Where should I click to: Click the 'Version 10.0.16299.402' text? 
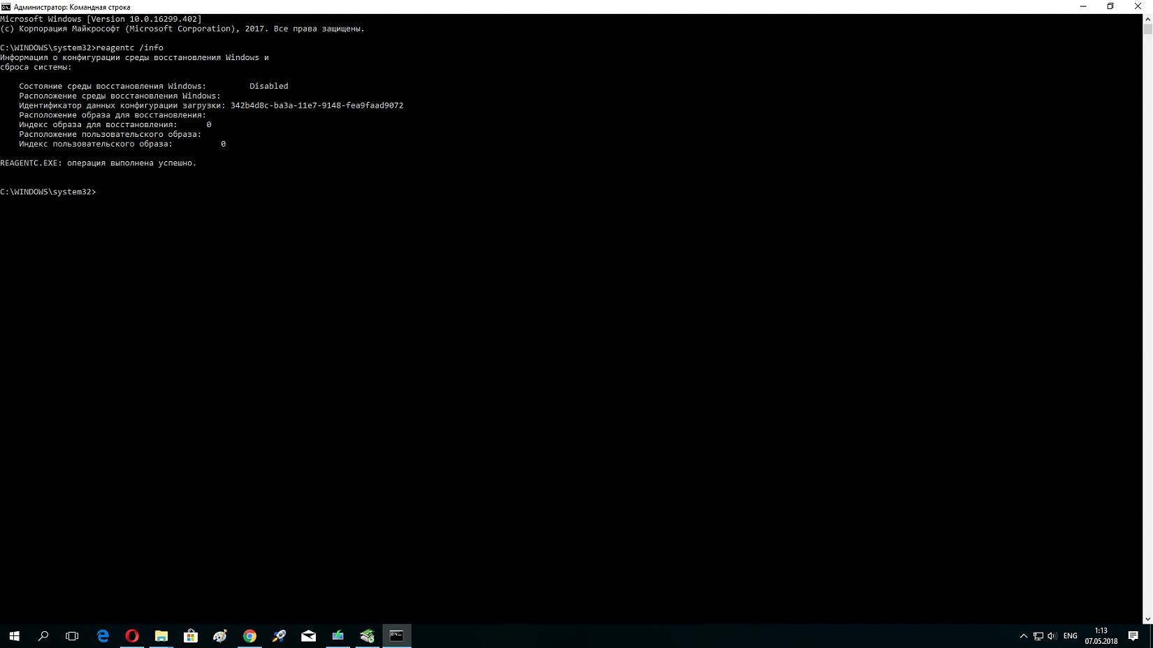point(144,20)
